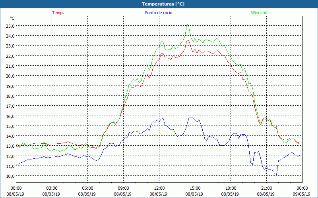This screenshot has height=198, width=318.
Task: Click the 09/05/19 date label
Action: pyautogui.click(x=302, y=194)
